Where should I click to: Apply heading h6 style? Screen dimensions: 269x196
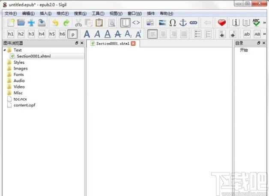62,34
